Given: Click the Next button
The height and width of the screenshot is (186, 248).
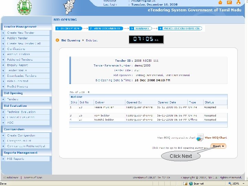Looking at the screenshot, I should point(218,146).
